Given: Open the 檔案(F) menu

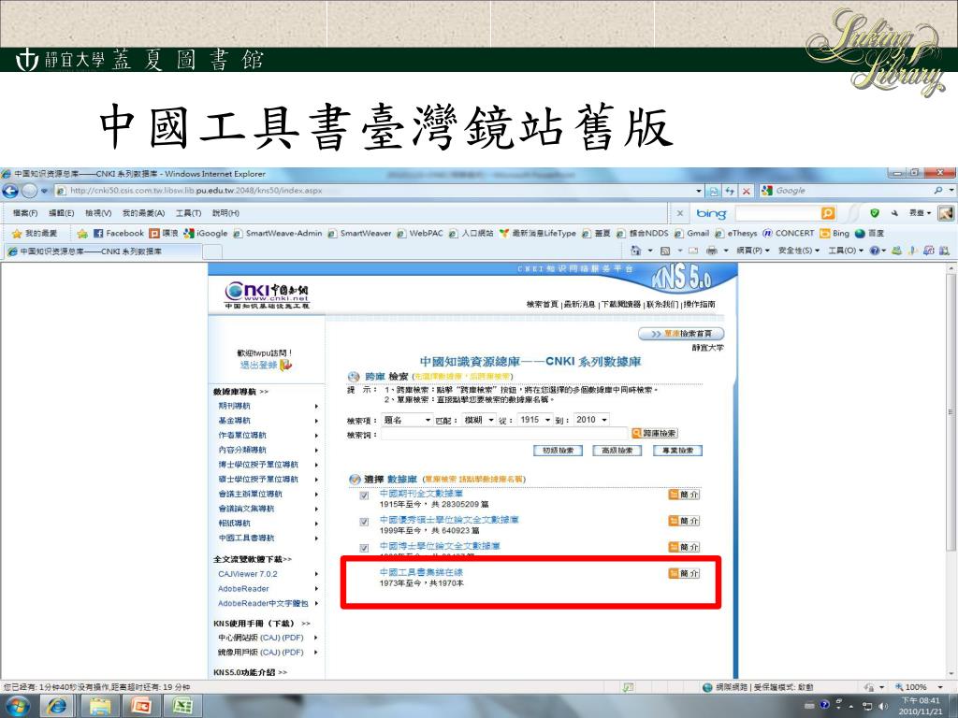Looking at the screenshot, I should click(x=25, y=213).
